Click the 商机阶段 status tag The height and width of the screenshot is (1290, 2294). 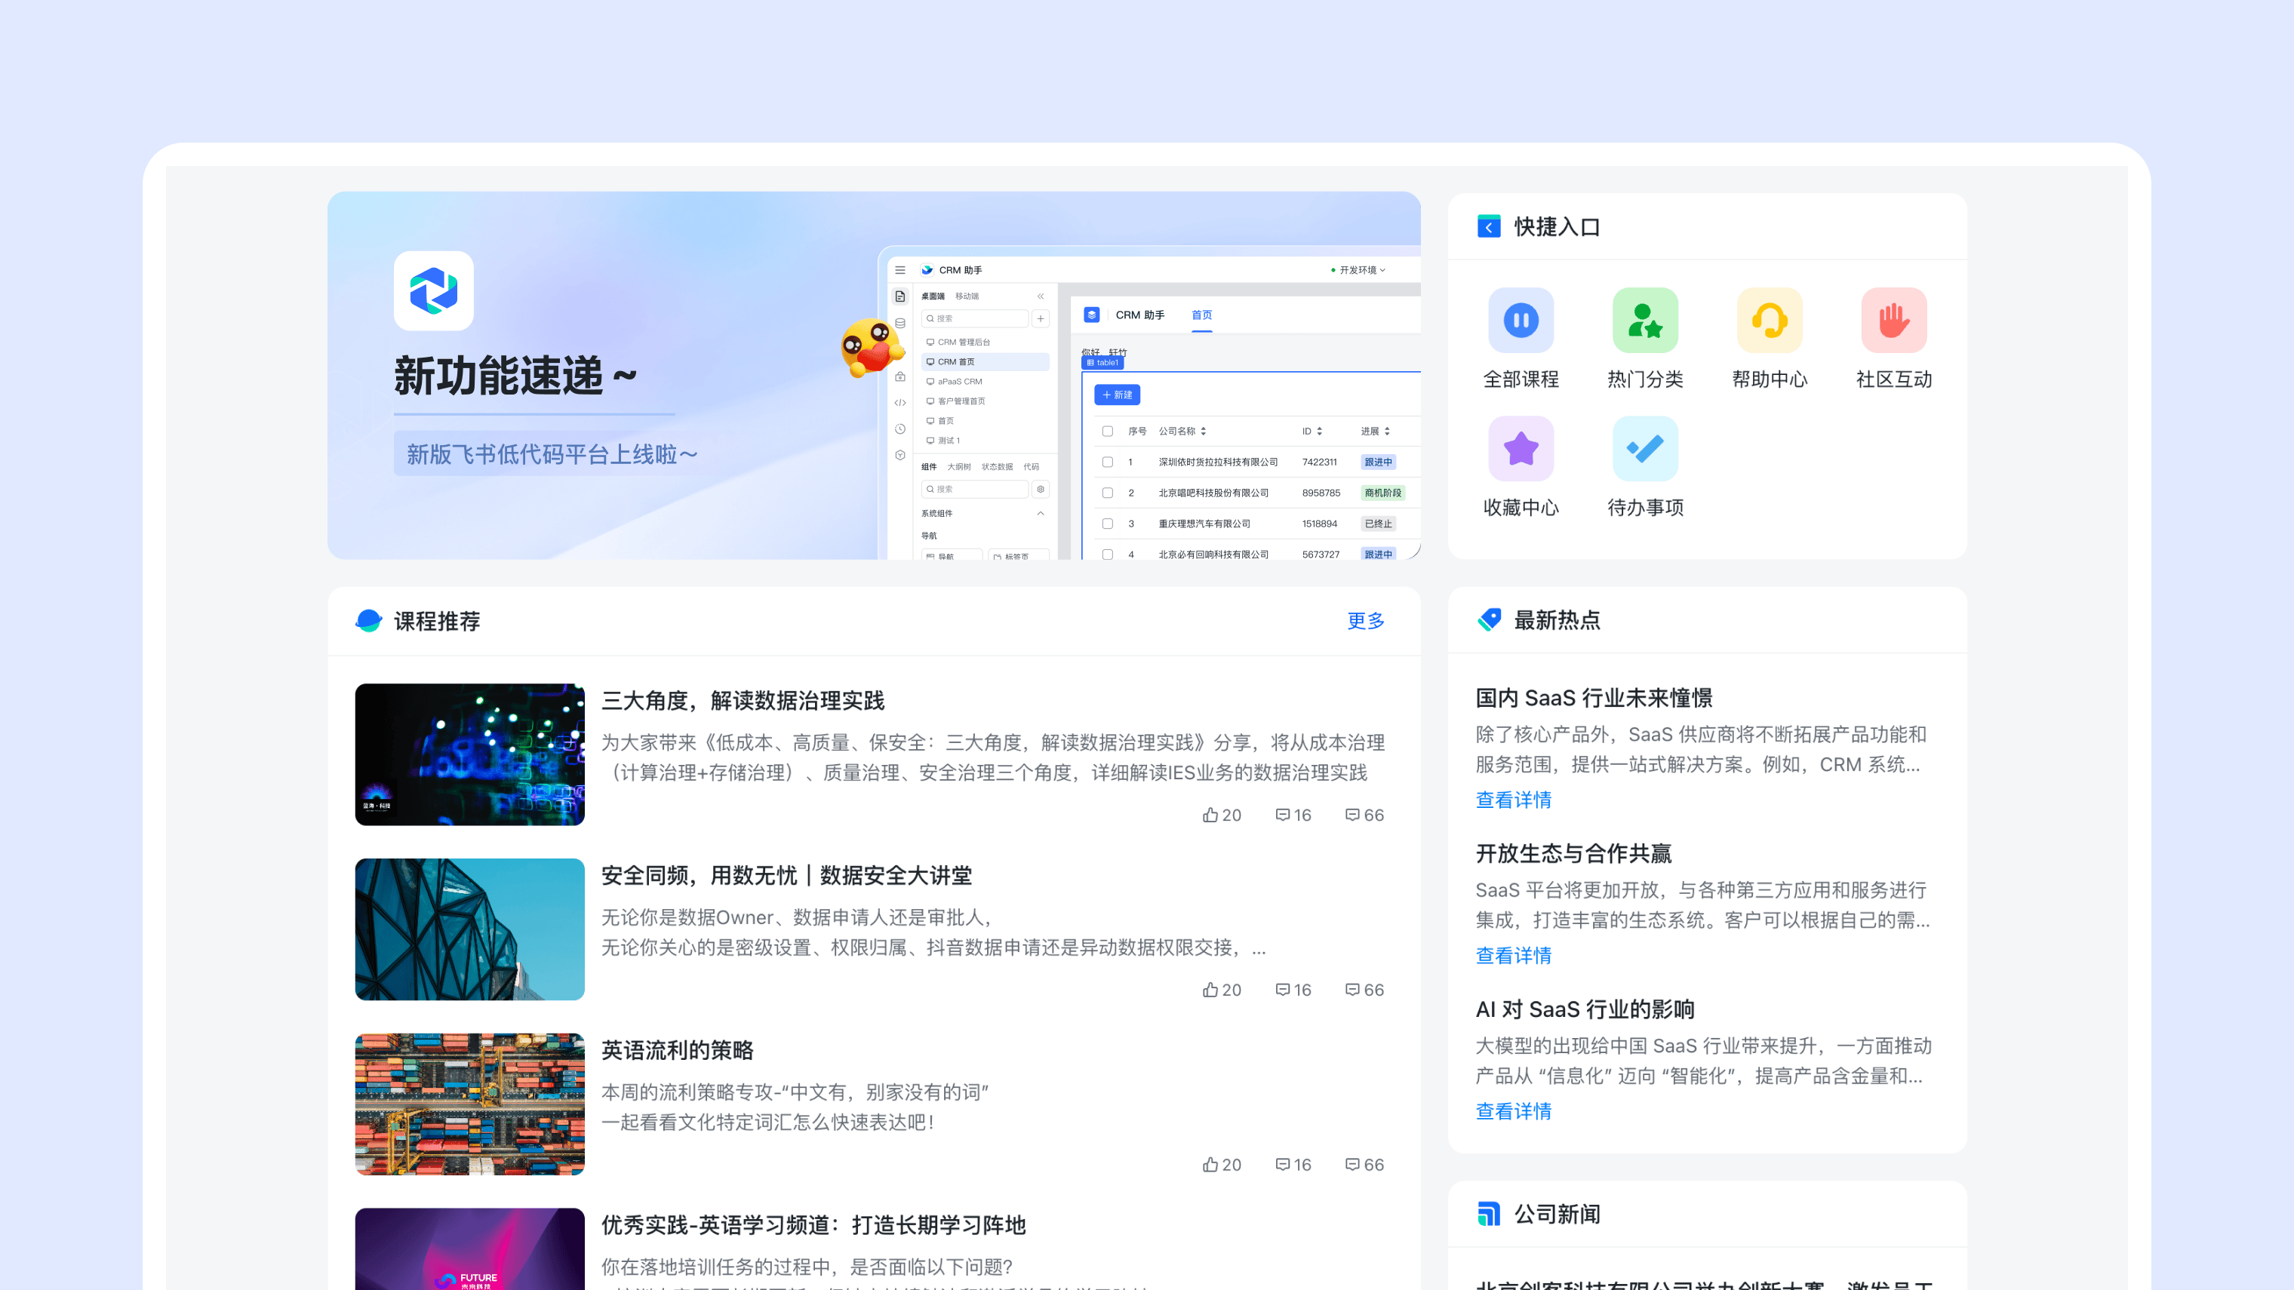(1382, 493)
